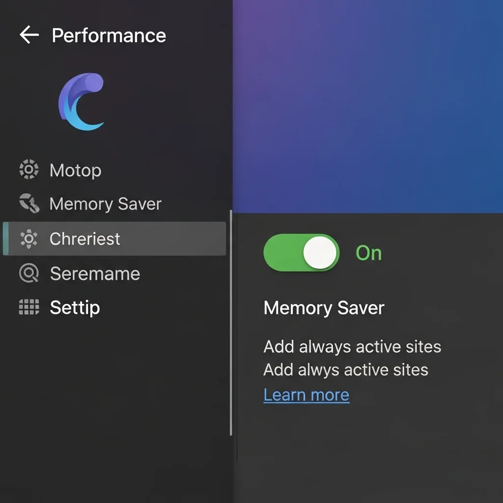Click the first Add always active sites line

pos(352,347)
